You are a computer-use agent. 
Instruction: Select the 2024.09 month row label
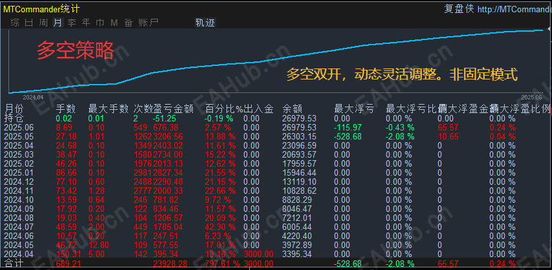point(17,209)
